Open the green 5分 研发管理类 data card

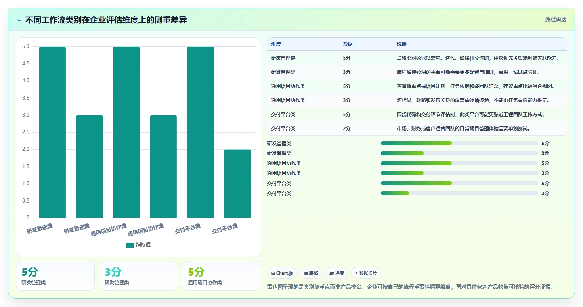(55, 276)
